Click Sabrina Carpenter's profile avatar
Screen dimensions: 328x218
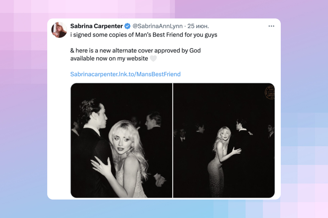(x=59, y=30)
